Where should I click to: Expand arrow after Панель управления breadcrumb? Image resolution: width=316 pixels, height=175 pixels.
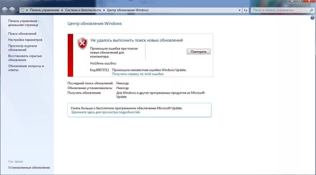pyautogui.click(x=62, y=10)
